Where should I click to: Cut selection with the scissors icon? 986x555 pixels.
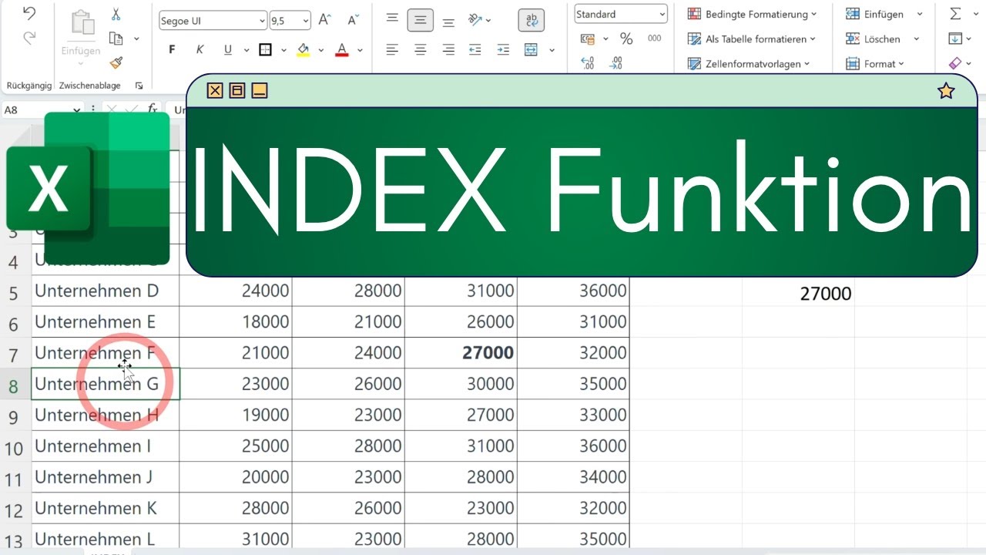(x=116, y=14)
